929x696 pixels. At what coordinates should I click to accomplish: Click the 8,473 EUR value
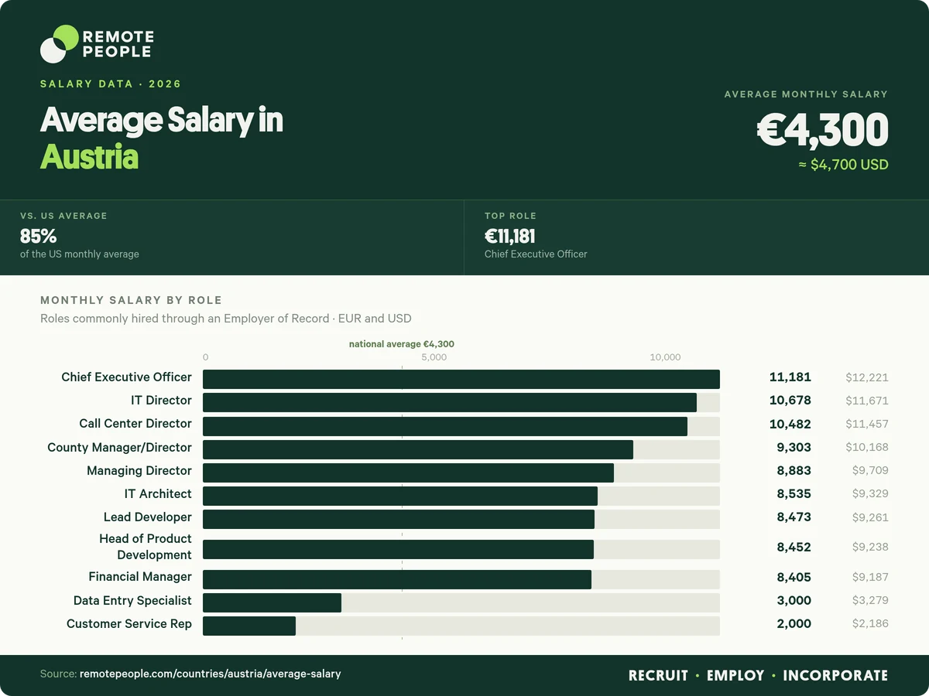click(794, 517)
